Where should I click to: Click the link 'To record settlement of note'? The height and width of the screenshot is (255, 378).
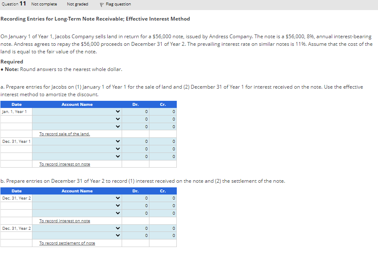point(66,243)
